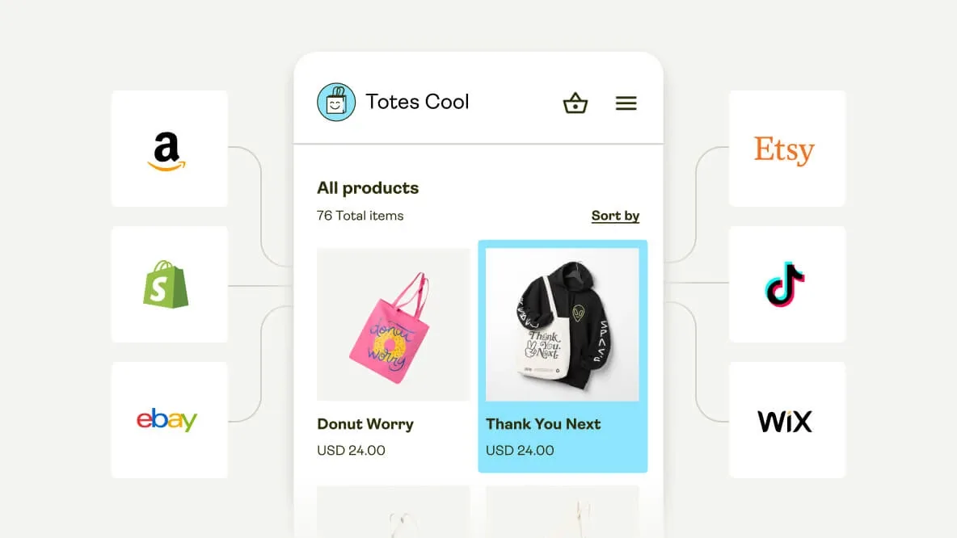This screenshot has width=957, height=538.
Task: Click the USD 24.00 price under Thank You Next
Action: coord(520,450)
